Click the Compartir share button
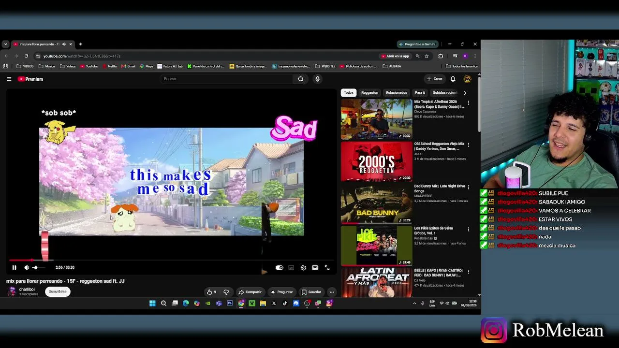 (250, 292)
